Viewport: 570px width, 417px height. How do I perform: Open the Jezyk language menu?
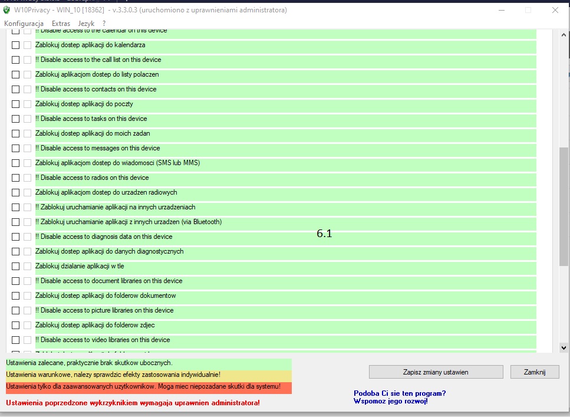pos(86,23)
